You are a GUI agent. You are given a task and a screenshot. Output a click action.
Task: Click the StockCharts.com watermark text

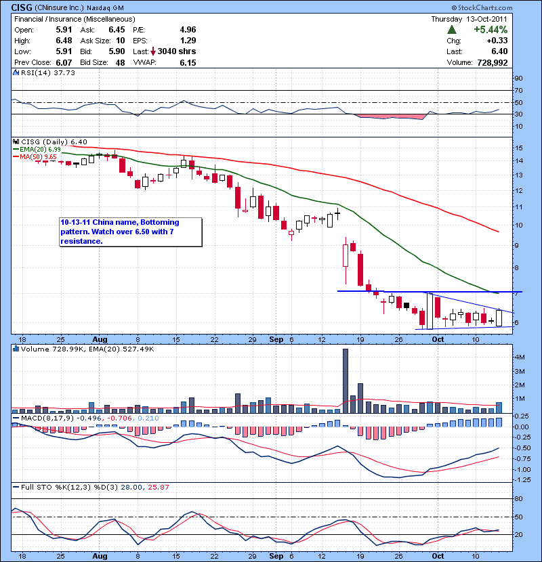click(482, 7)
